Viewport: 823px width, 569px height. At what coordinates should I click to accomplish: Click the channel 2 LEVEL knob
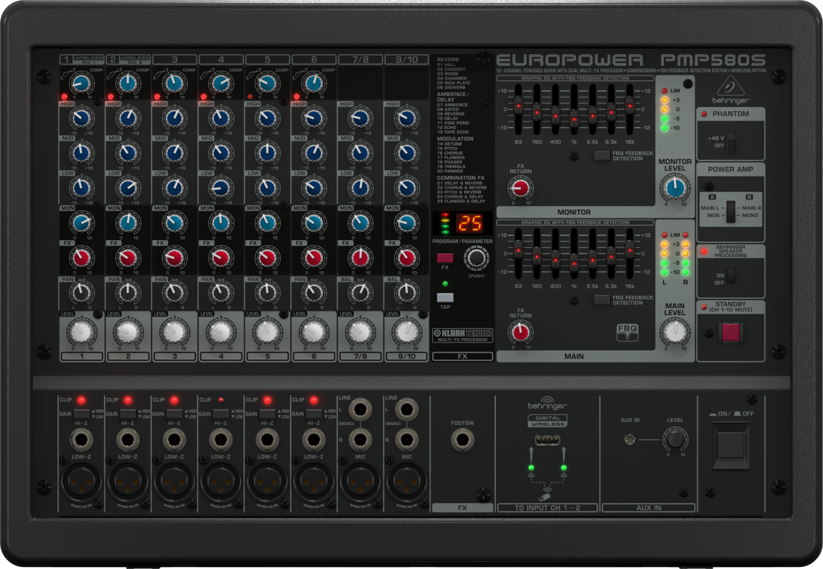click(128, 333)
